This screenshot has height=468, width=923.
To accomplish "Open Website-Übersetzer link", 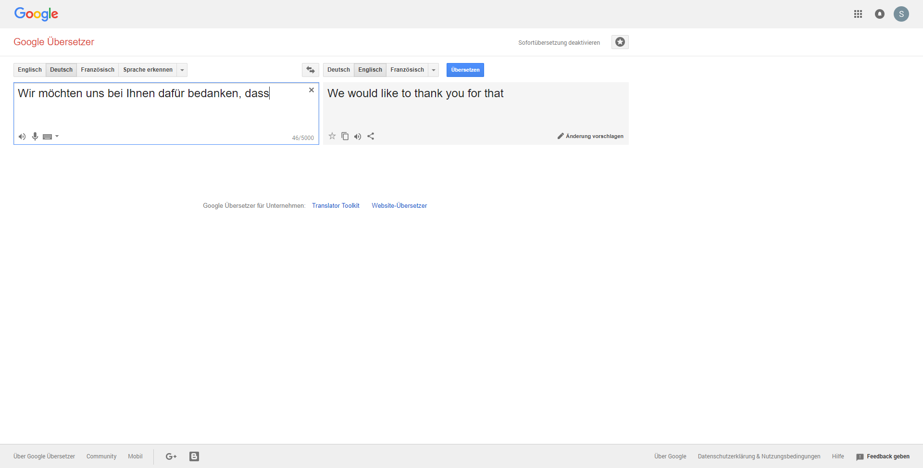I will click(x=399, y=205).
